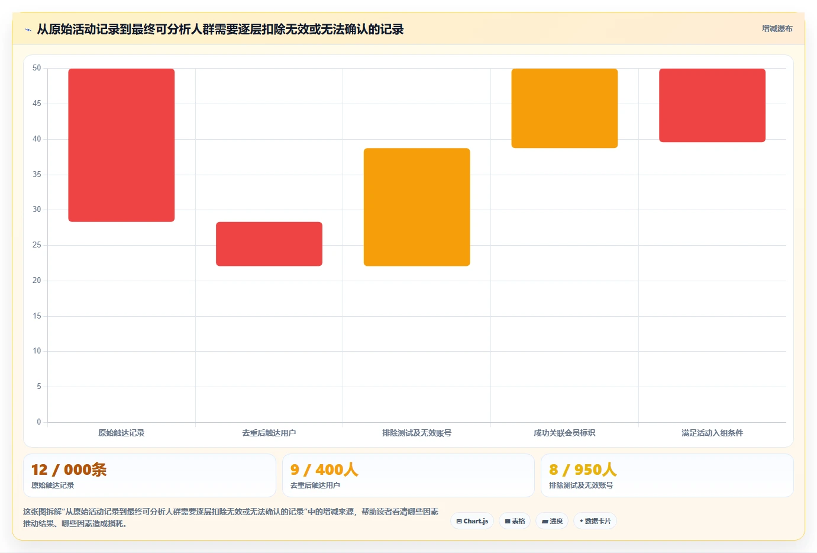Screen dimensions: 817x553
Task: Click the y-axis value 50
Action: coord(37,68)
